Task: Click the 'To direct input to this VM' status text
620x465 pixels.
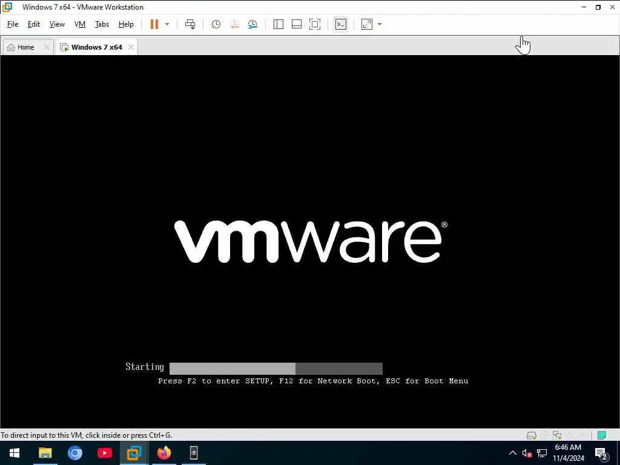Action: pos(86,435)
